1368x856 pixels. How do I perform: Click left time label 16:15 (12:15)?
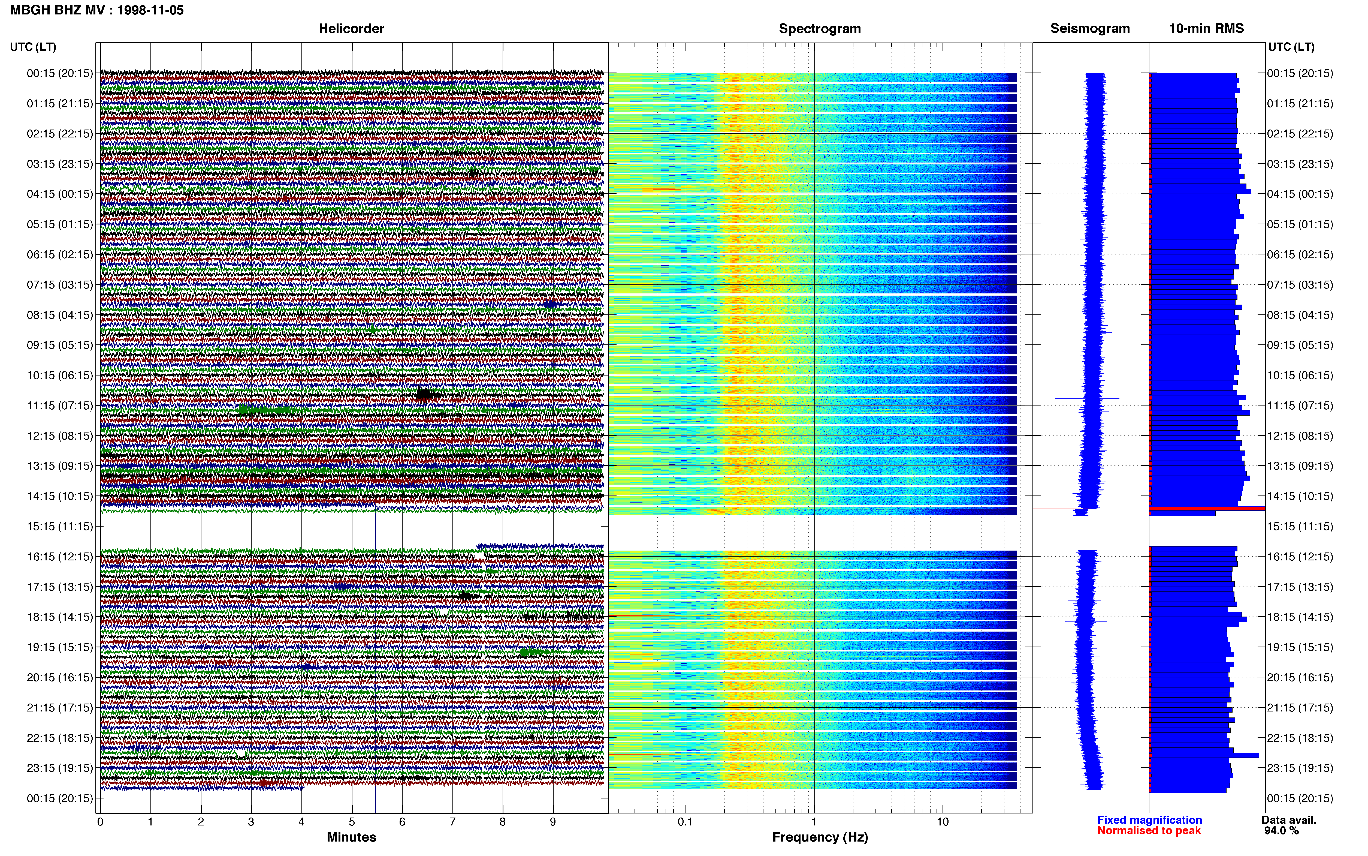point(59,557)
